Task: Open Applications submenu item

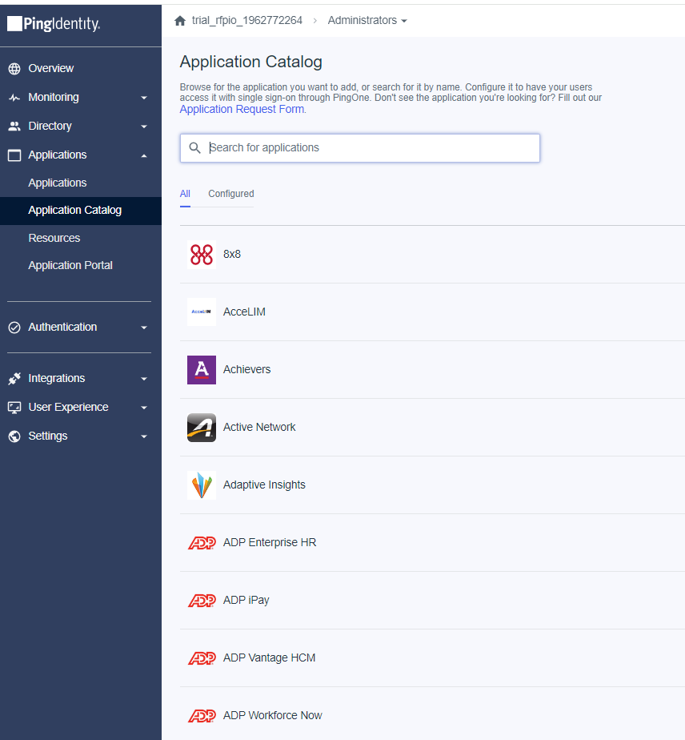Action: click(58, 183)
